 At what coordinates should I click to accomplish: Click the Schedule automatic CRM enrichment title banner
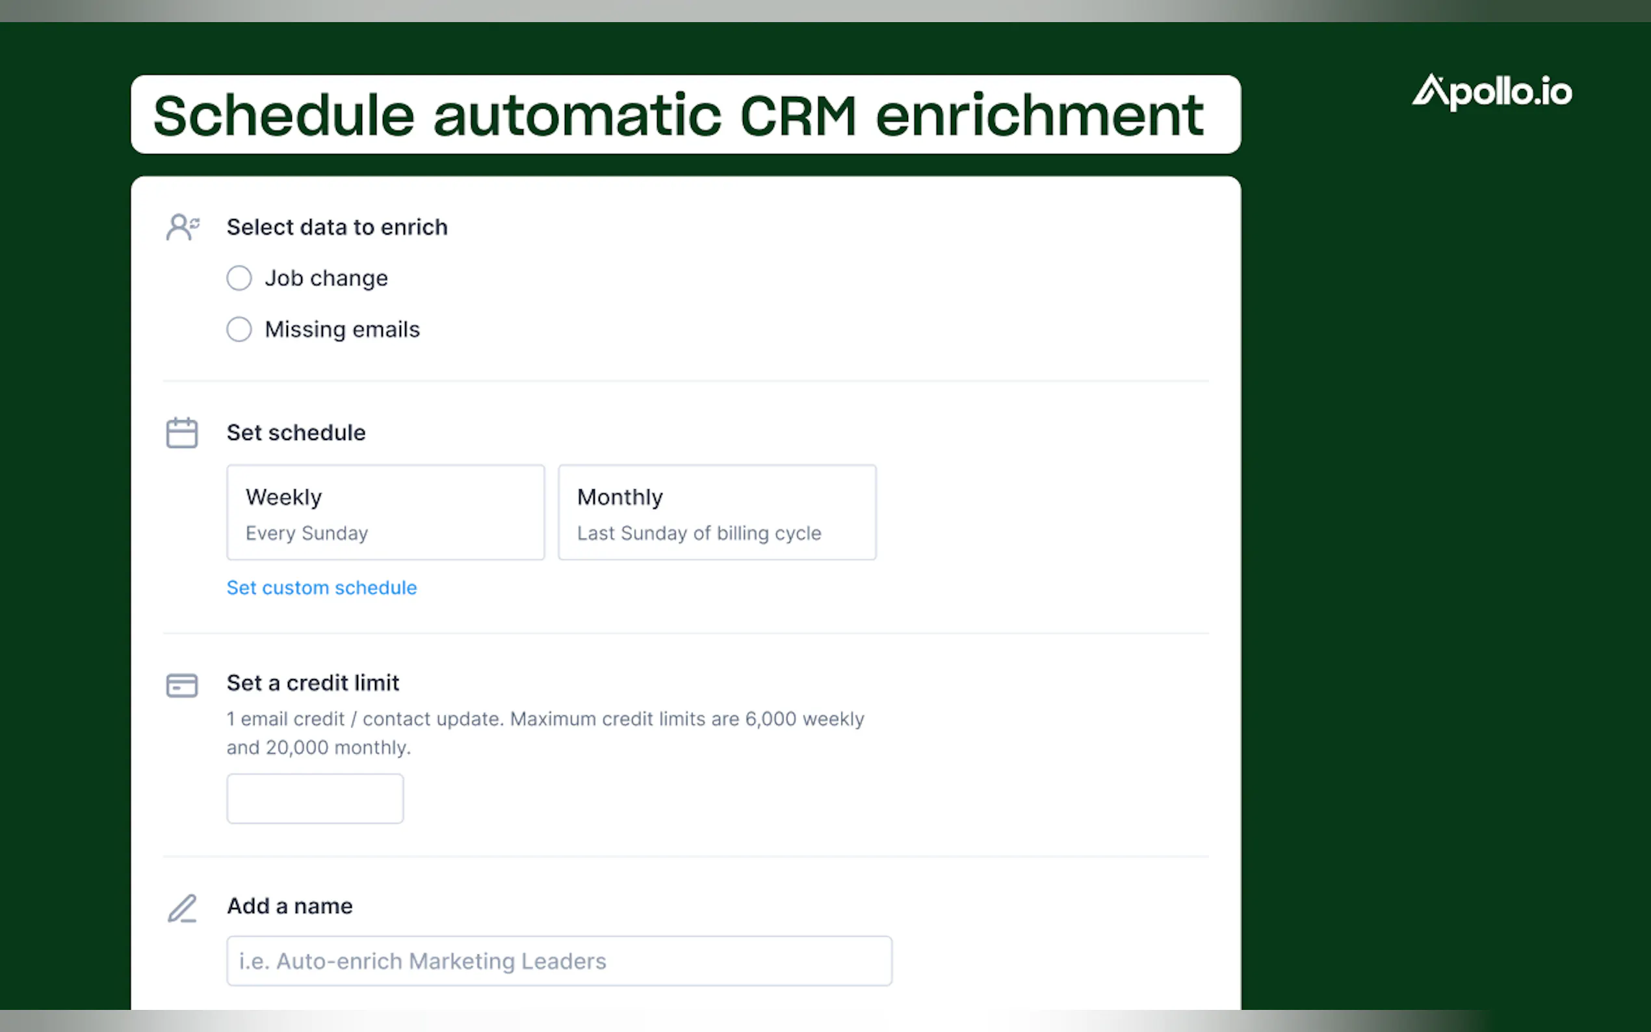click(685, 114)
